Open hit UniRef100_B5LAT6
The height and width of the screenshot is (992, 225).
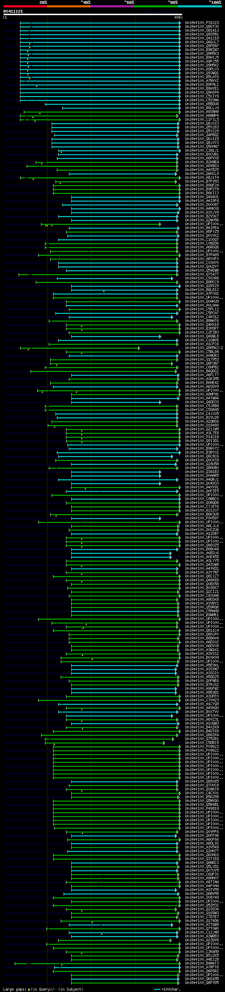tap(201, 77)
